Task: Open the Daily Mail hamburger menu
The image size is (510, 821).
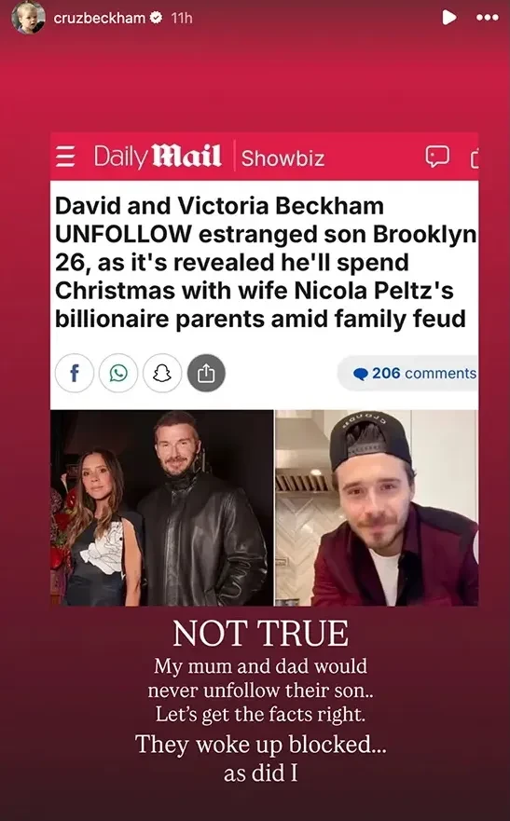Action: point(65,157)
